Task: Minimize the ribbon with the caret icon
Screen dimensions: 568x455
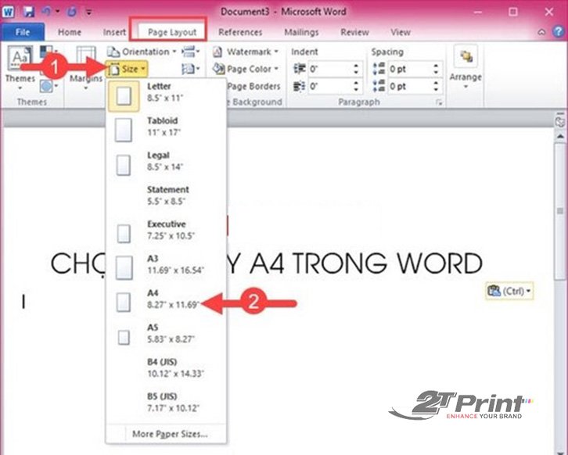Action: coord(541,32)
